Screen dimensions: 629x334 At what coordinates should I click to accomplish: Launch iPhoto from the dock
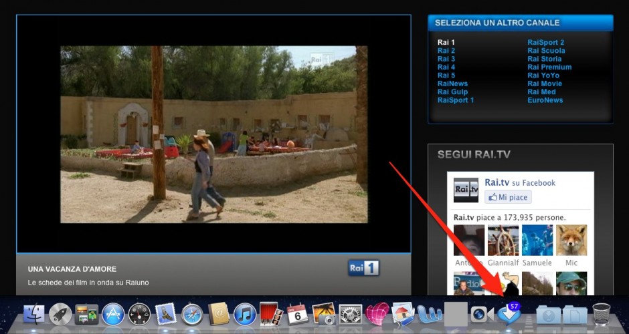[324, 313]
